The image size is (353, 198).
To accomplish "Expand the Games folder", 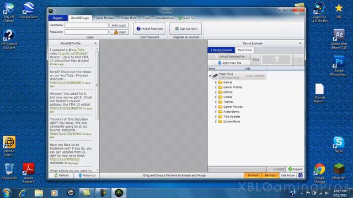I will [216, 82].
